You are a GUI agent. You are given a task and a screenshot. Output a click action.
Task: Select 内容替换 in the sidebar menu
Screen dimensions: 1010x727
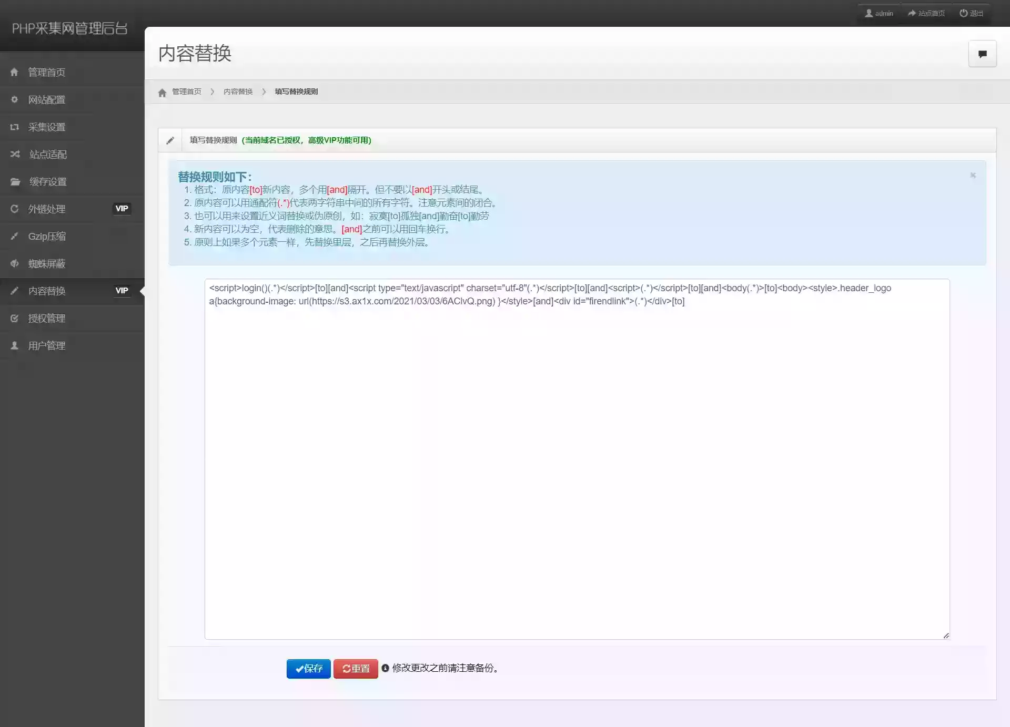[47, 291]
